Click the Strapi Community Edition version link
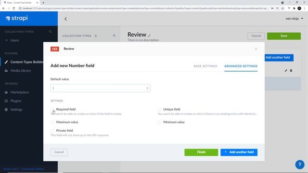 click(x=24, y=169)
